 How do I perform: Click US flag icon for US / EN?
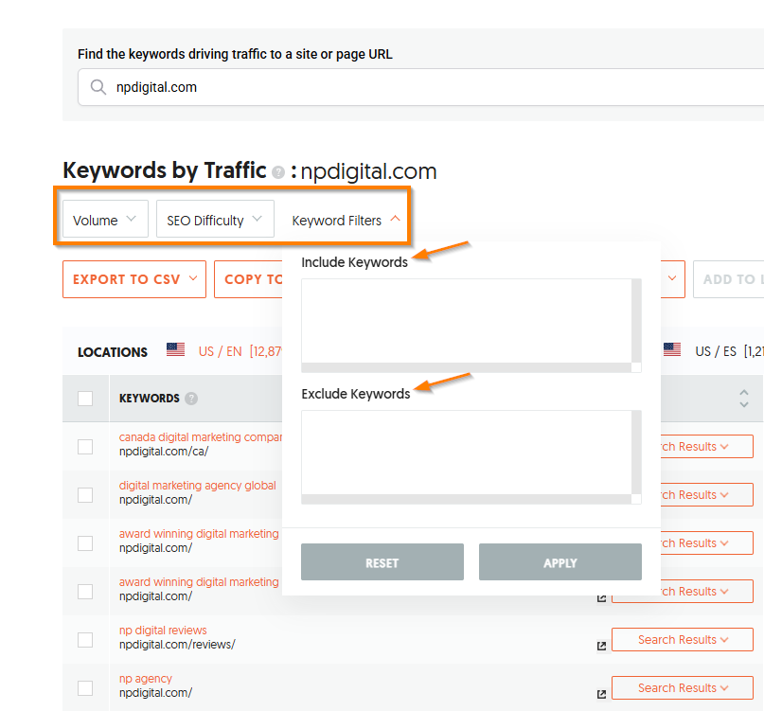[x=175, y=349]
